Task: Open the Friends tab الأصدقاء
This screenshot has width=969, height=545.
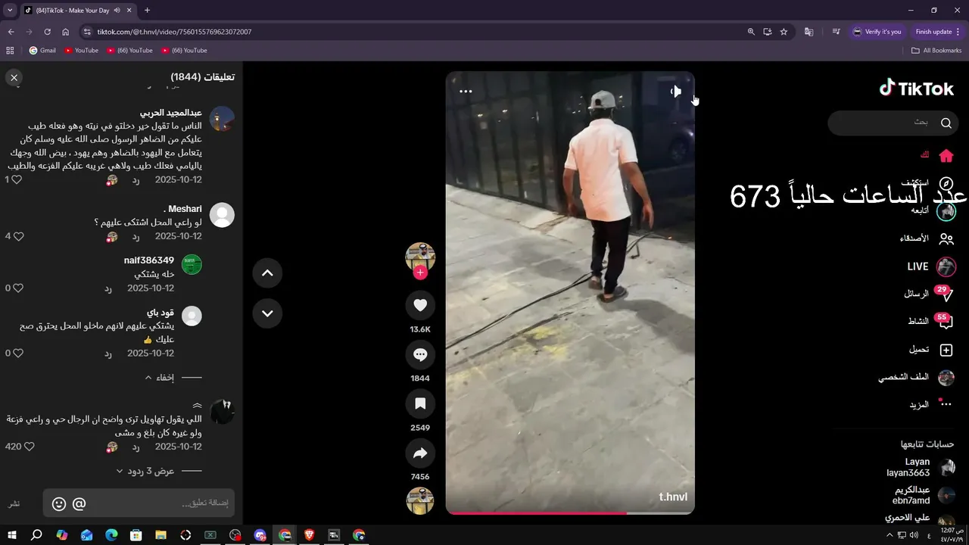Action: coord(927,238)
